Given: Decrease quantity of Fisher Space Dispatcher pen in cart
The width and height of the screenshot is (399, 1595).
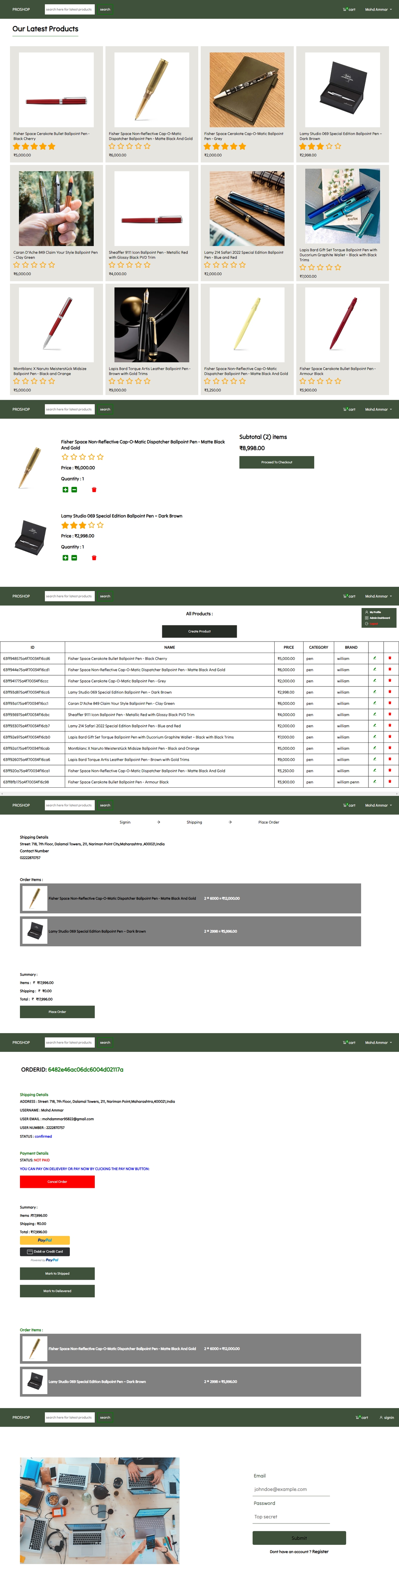Looking at the screenshot, I should pos(74,490).
